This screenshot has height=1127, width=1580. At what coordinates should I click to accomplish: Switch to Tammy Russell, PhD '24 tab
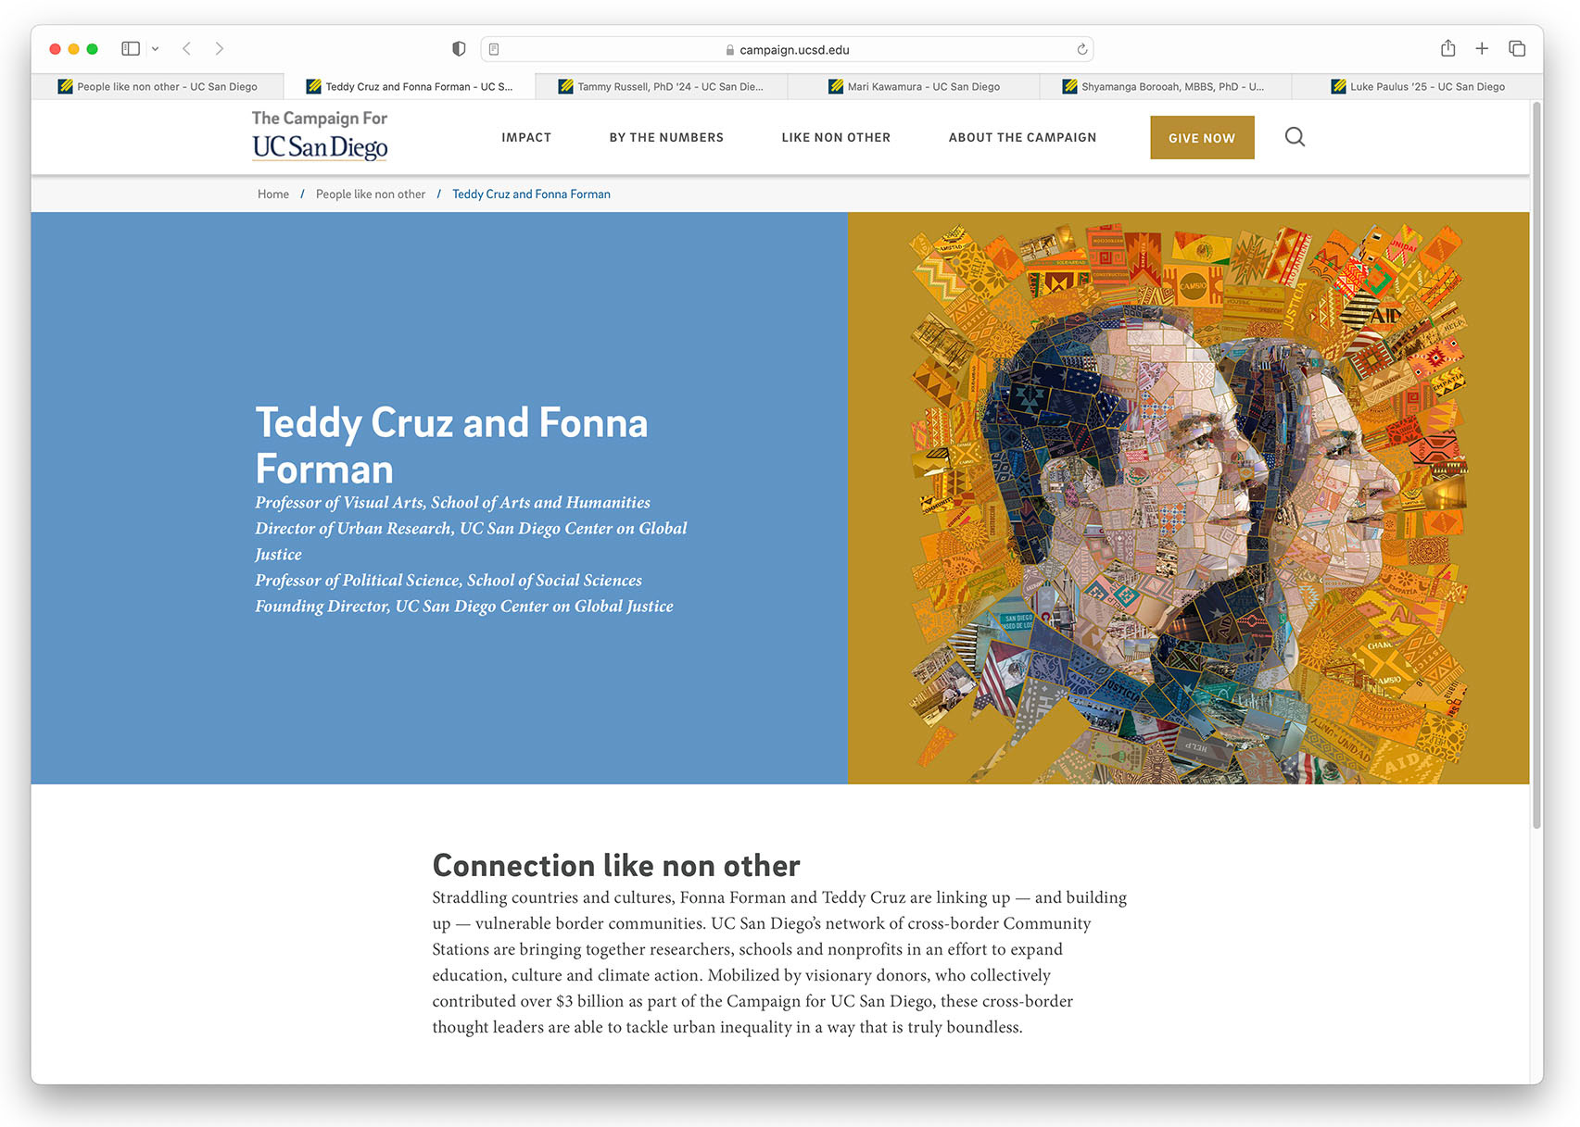(x=662, y=86)
